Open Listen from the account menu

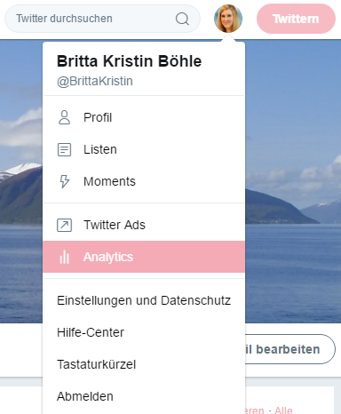point(144,149)
